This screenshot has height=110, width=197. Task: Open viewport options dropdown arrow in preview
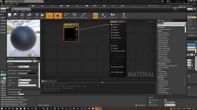[x=8, y=21]
